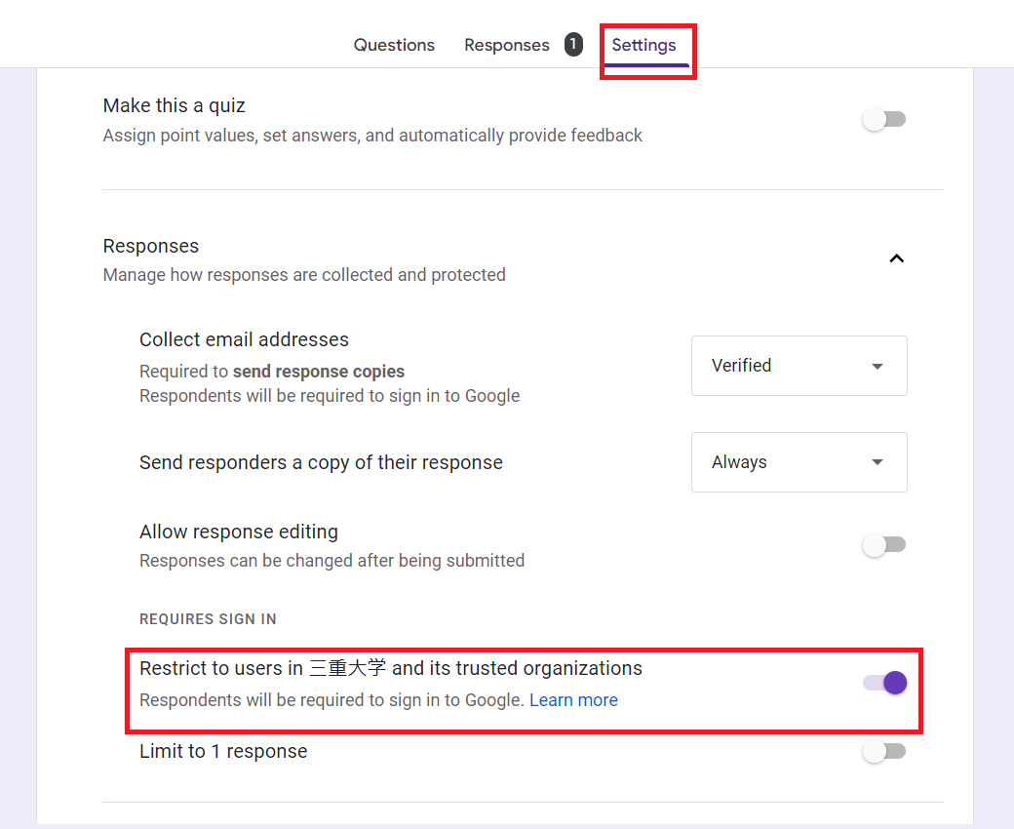The width and height of the screenshot is (1014, 829).
Task: Select the Settings tab
Action: (643, 45)
